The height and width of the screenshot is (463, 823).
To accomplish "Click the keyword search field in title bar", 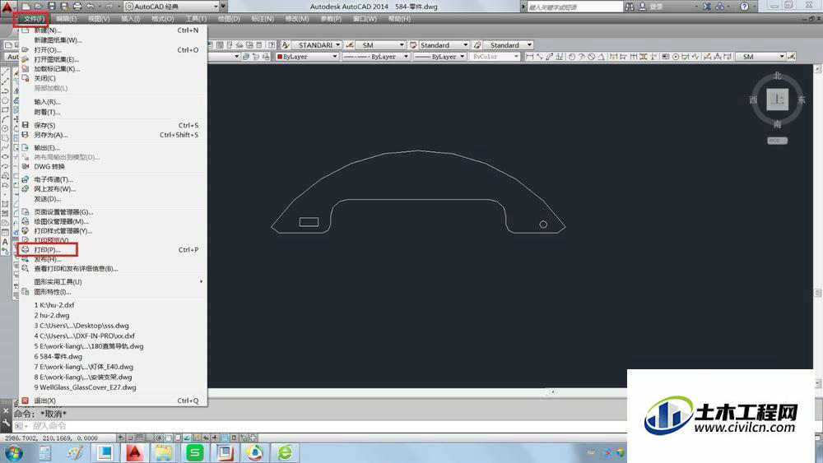I will click(574, 7).
